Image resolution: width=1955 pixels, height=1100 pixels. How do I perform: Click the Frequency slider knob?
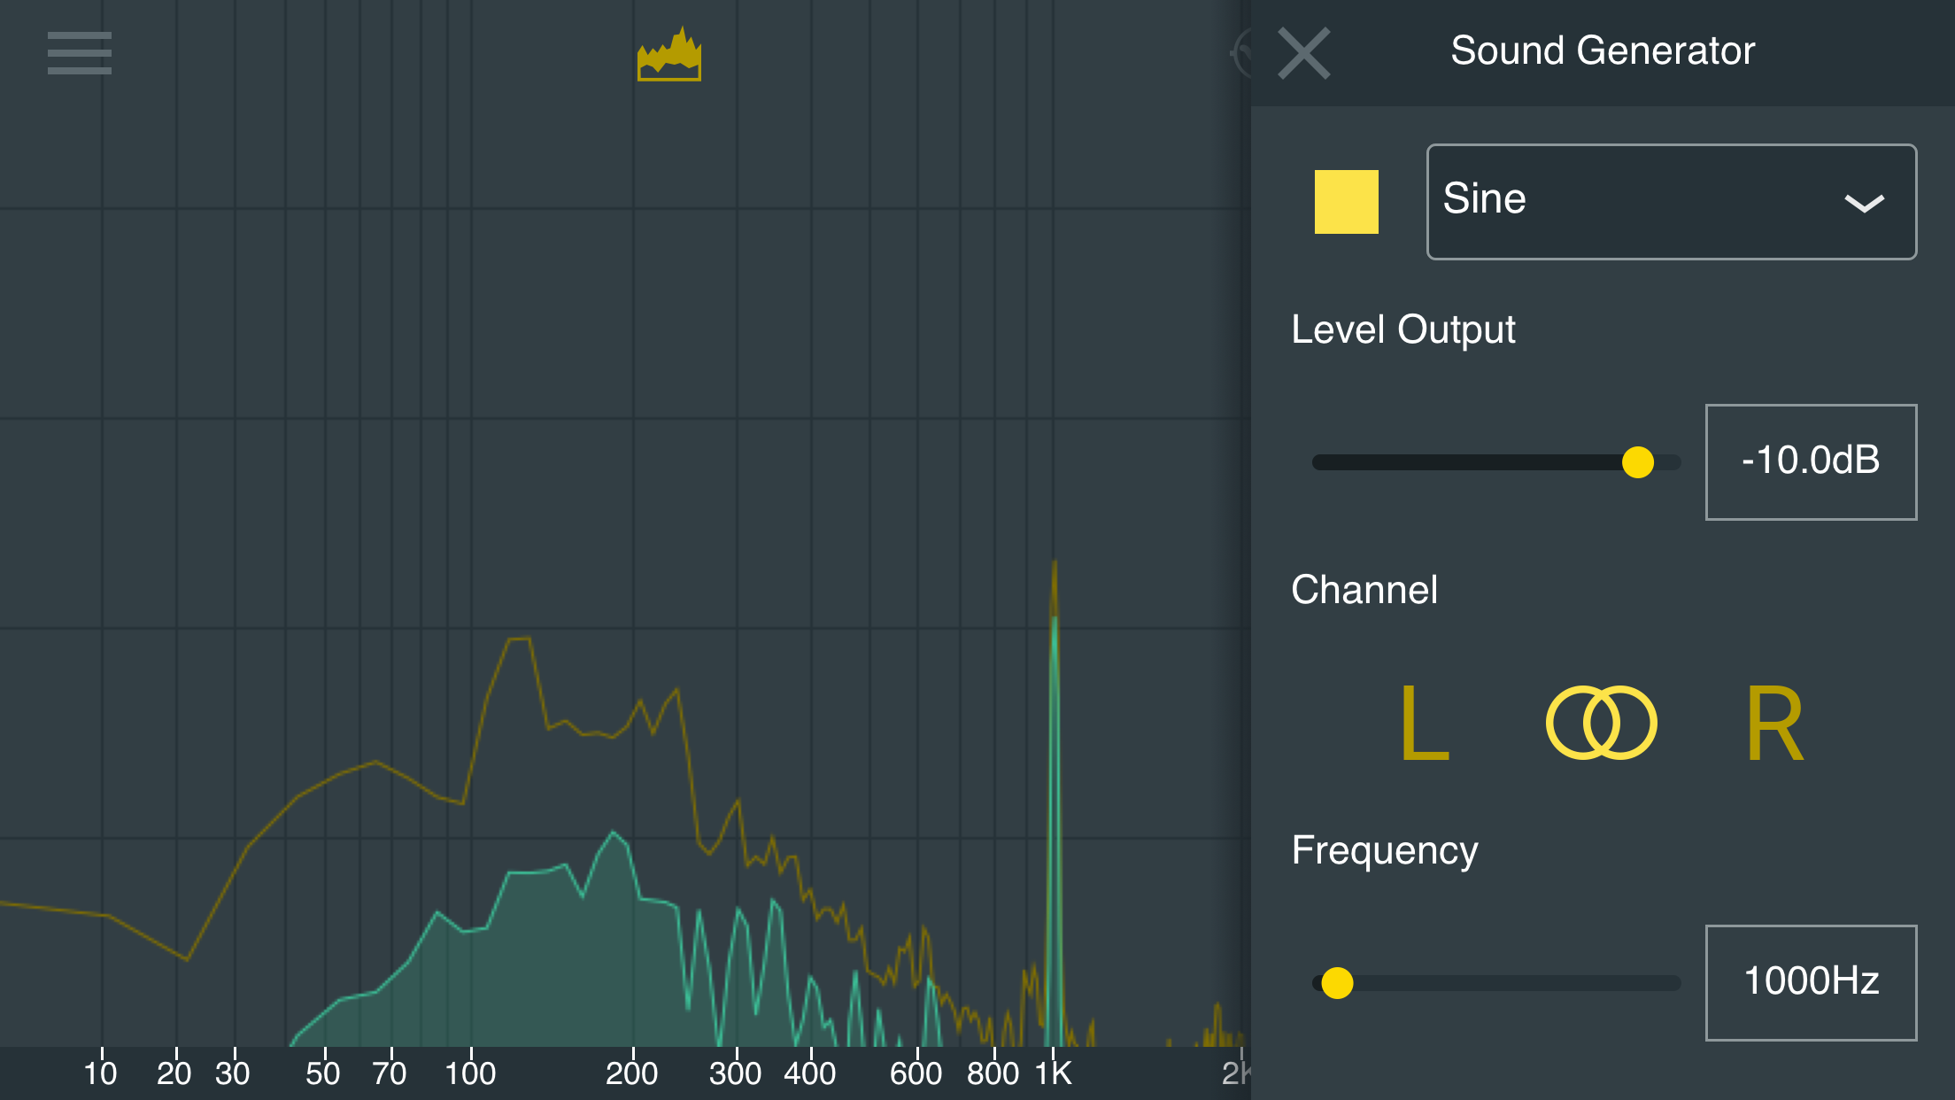coord(1337,983)
